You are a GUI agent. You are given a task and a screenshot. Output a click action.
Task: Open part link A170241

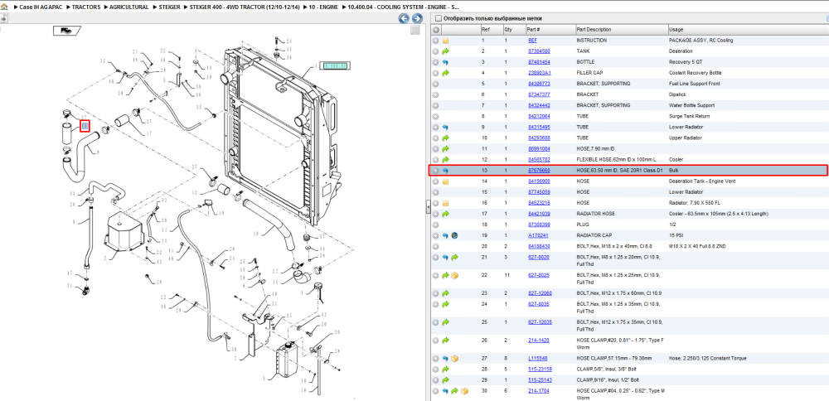tap(538, 235)
